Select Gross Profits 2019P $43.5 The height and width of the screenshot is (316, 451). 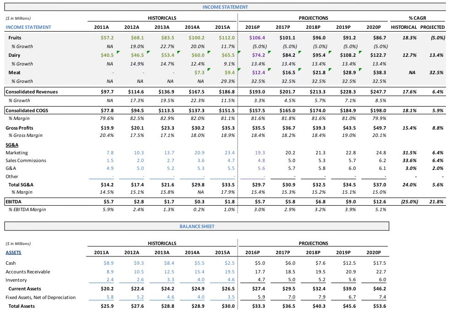coord(349,128)
